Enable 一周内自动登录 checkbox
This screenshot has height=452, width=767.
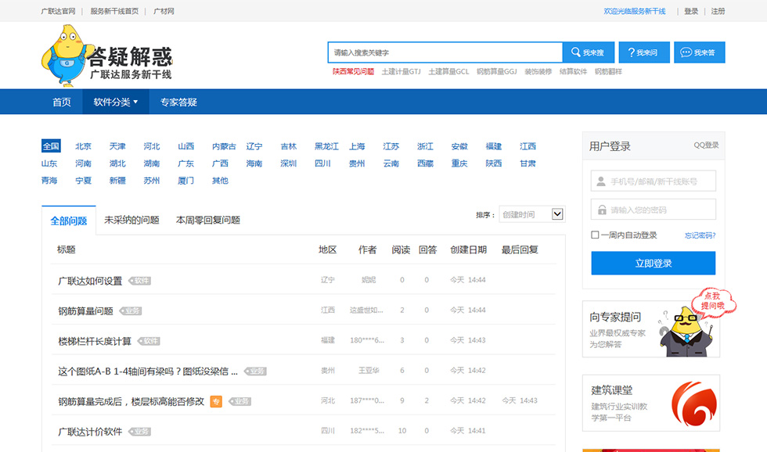point(596,235)
